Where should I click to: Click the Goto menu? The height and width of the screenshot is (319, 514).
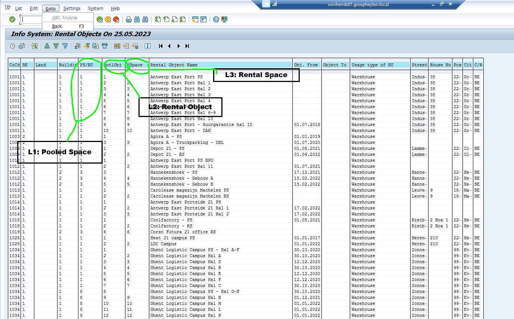point(50,9)
